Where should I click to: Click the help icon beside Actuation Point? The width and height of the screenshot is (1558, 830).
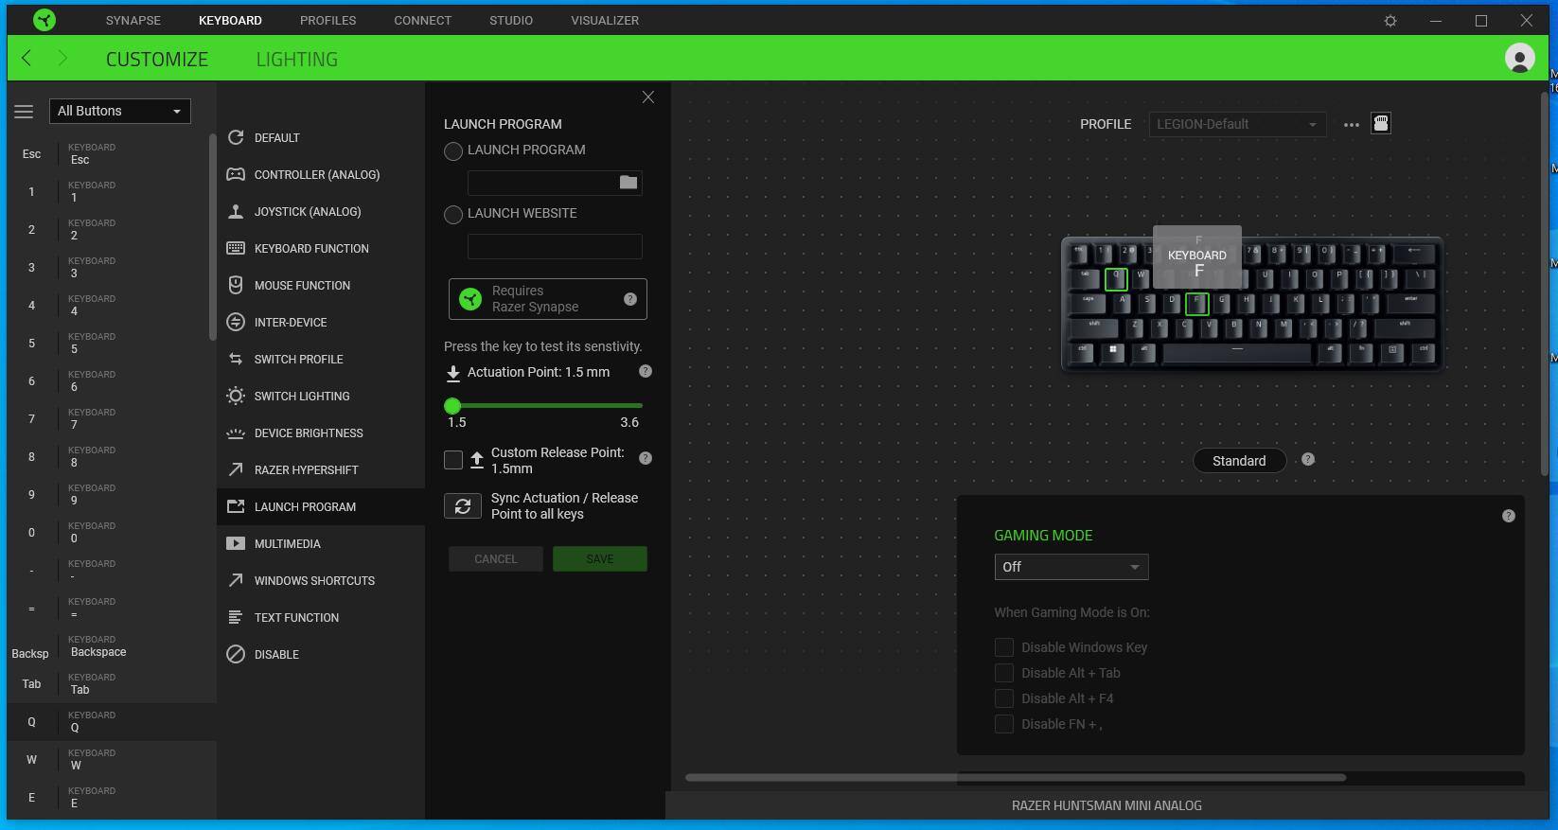646,372
